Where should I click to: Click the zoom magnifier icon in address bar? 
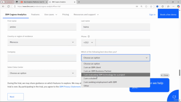click(141, 7)
